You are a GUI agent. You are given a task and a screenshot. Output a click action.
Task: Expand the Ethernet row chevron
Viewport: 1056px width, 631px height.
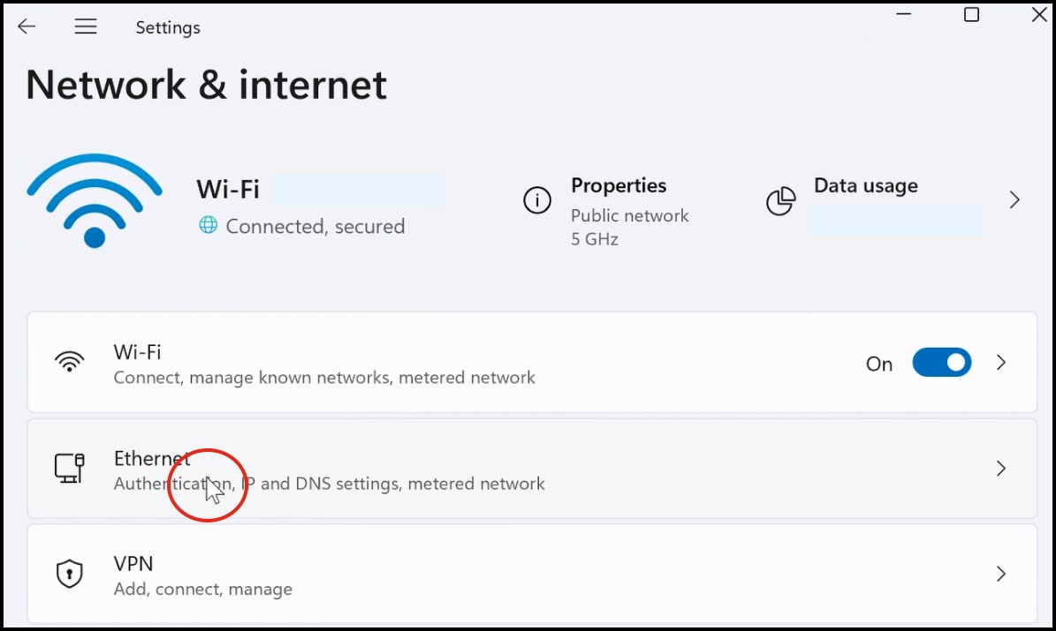tap(1001, 468)
